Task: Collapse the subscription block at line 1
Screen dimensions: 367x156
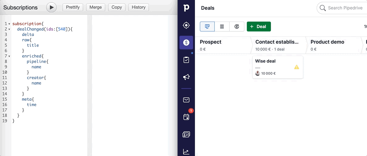Action: pyautogui.click(x=9, y=24)
